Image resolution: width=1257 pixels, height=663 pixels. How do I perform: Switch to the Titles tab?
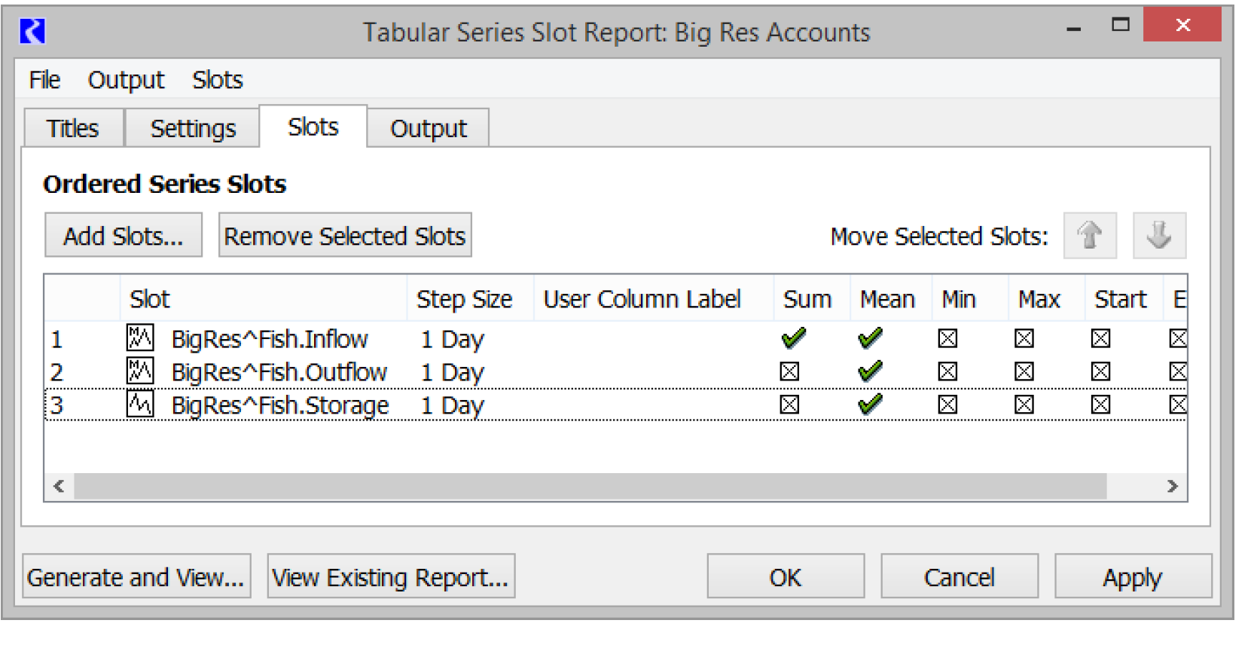[73, 129]
